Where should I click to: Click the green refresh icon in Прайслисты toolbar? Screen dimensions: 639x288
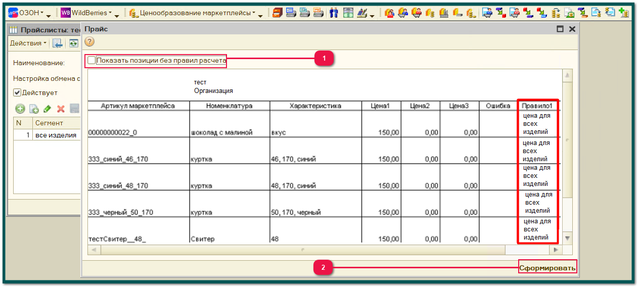(x=74, y=43)
